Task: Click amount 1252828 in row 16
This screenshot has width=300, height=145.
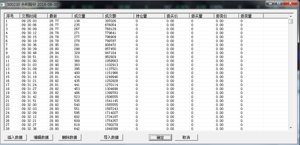Action: (111, 81)
